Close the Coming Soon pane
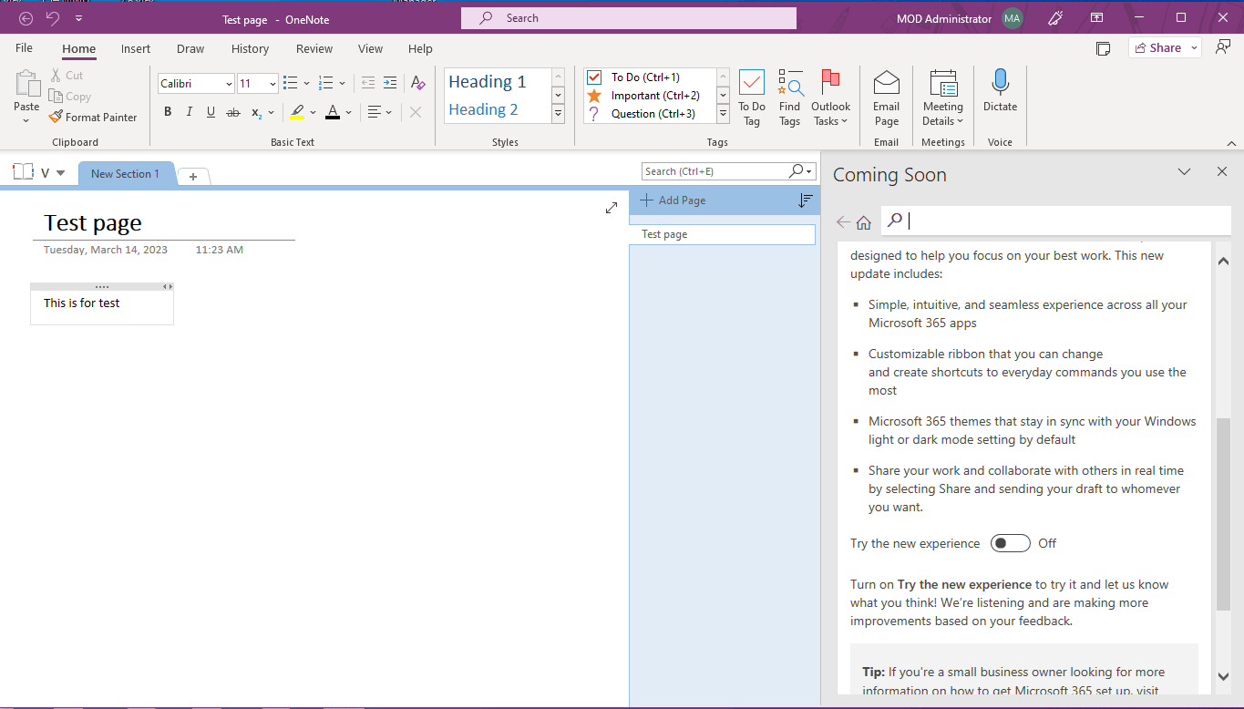 (x=1222, y=172)
